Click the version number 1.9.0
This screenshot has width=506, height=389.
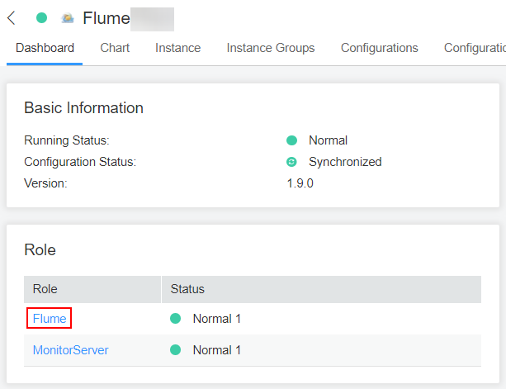pos(300,183)
